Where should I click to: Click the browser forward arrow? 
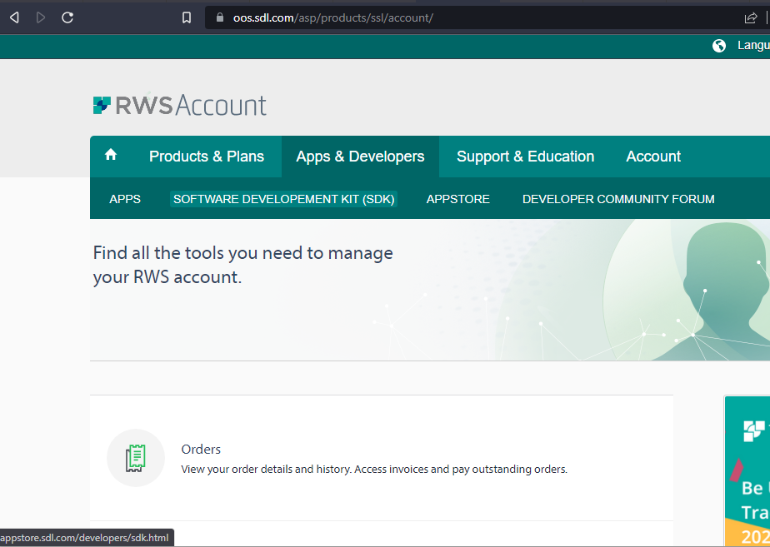[x=40, y=17]
